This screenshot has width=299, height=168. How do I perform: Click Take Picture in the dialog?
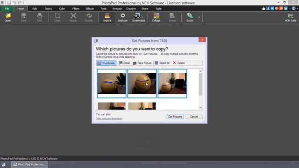142,63
